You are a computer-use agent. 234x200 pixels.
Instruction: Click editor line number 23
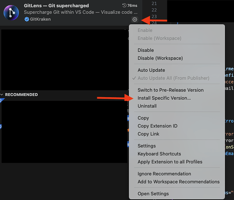point(154,16)
